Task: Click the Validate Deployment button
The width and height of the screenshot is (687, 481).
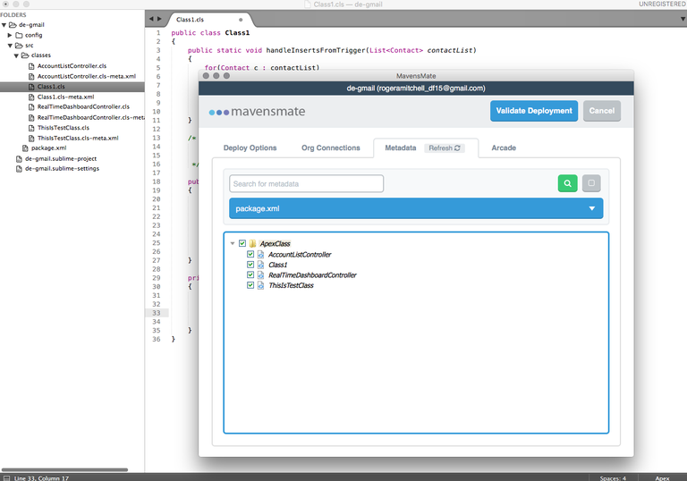Action: pyautogui.click(x=534, y=111)
